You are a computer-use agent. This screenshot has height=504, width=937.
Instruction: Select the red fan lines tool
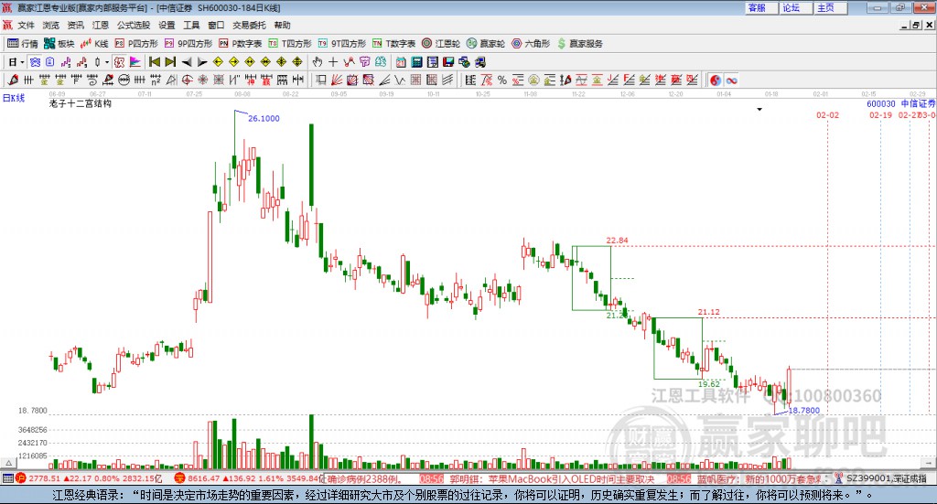[x=337, y=80]
